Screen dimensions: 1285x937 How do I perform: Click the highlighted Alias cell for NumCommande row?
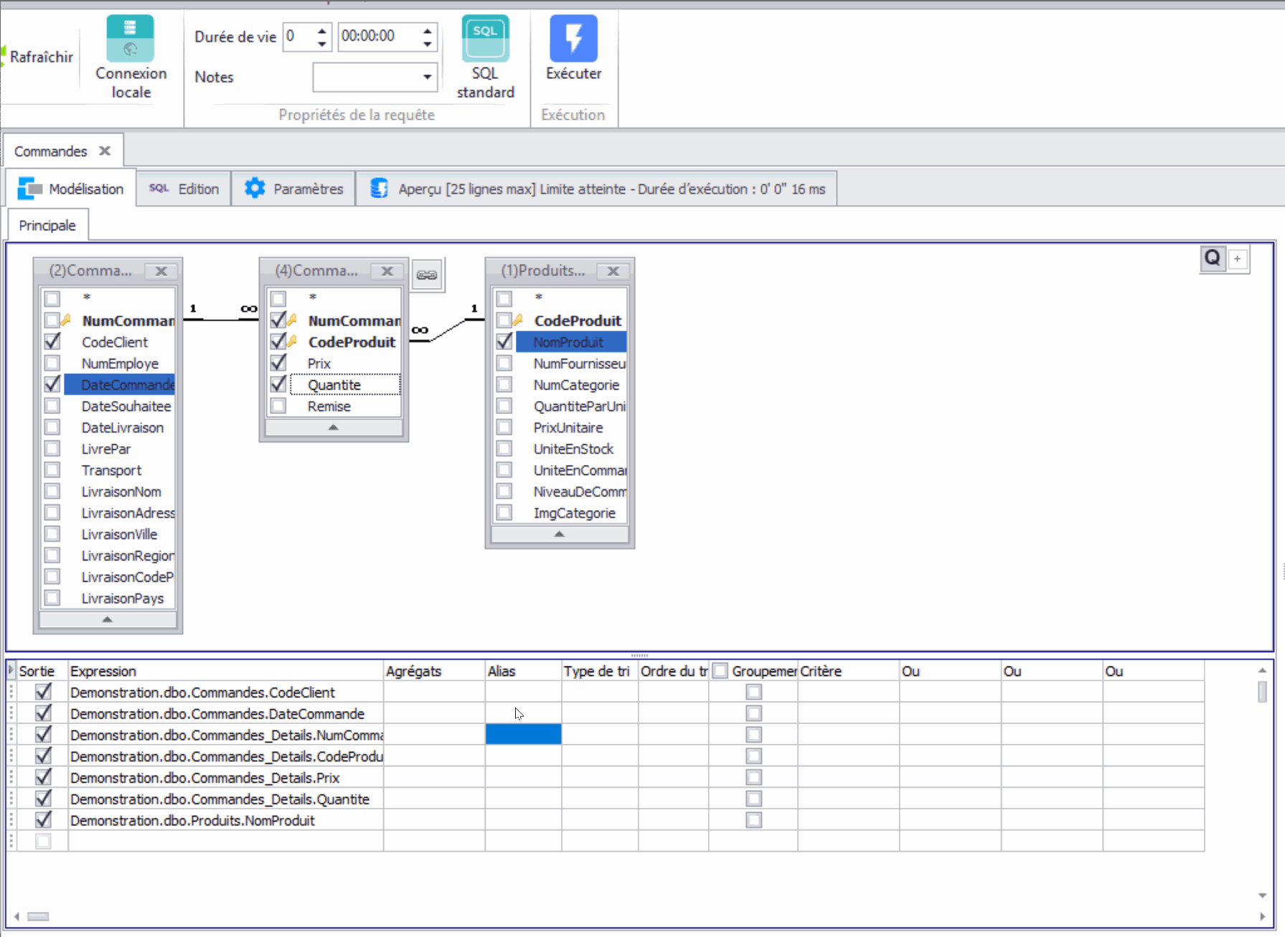point(524,734)
